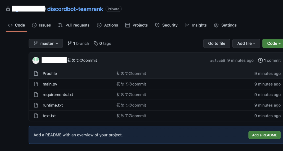Open the discordbot-teamrank repository link
The height and width of the screenshot is (151, 283).
pos(75,9)
